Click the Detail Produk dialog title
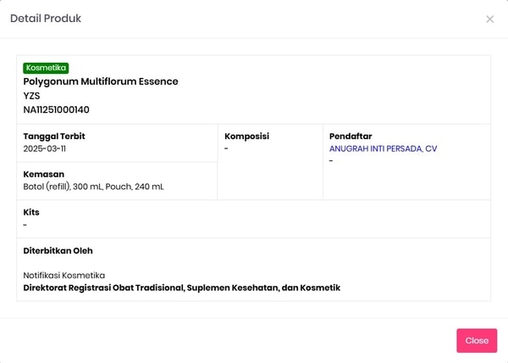The image size is (508, 363). pyautogui.click(x=46, y=19)
